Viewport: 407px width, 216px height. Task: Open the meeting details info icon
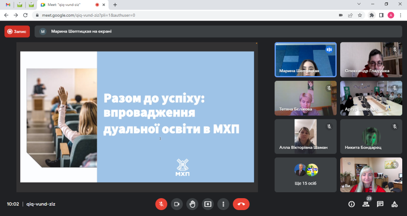pos(351,204)
